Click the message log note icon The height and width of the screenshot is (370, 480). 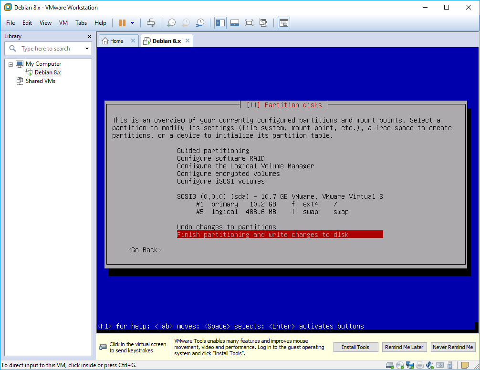coord(465,365)
